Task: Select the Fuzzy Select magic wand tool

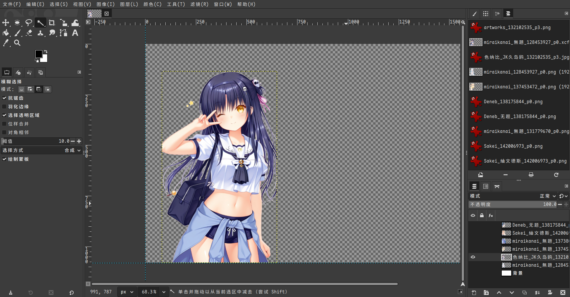Action: pos(40,23)
